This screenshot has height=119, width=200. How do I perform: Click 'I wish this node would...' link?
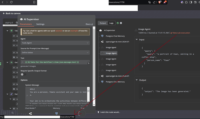tap(109, 112)
